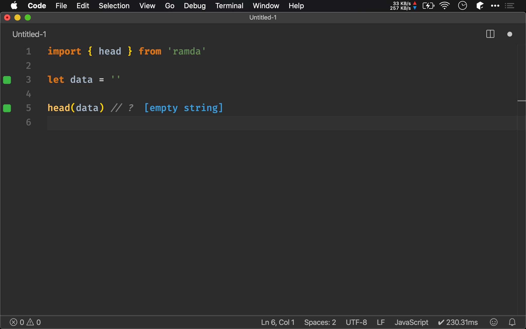This screenshot has height=329, width=526.
Task: Select the Untitled-1 editor tab
Action: (x=29, y=34)
